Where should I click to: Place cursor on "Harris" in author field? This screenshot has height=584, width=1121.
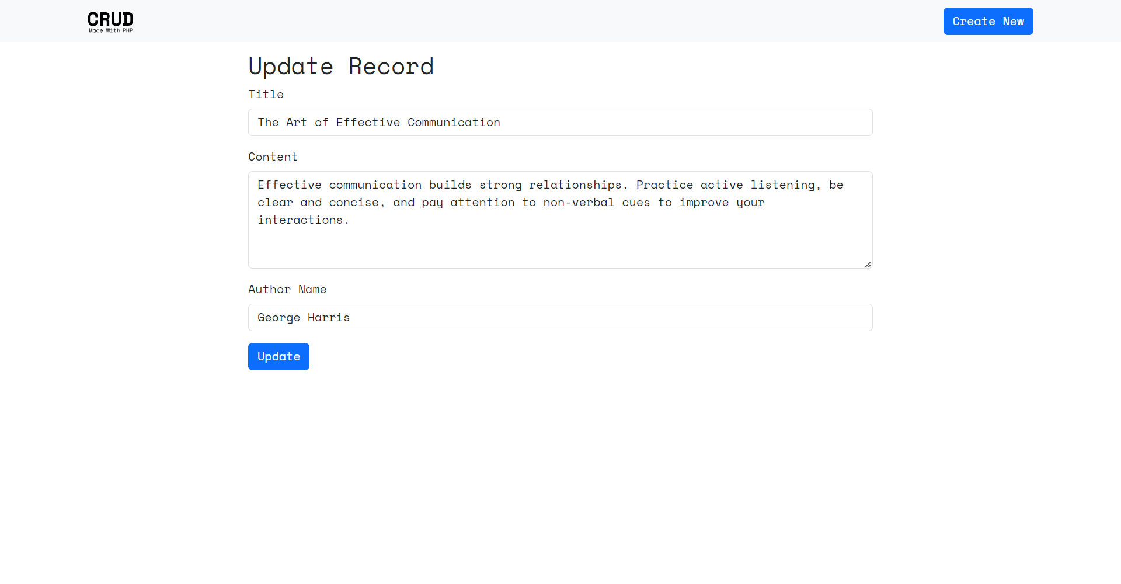pos(329,318)
